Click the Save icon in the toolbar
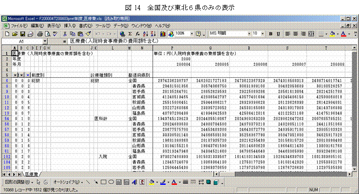Viewport: 359px width, 194px height. (x=23, y=34)
